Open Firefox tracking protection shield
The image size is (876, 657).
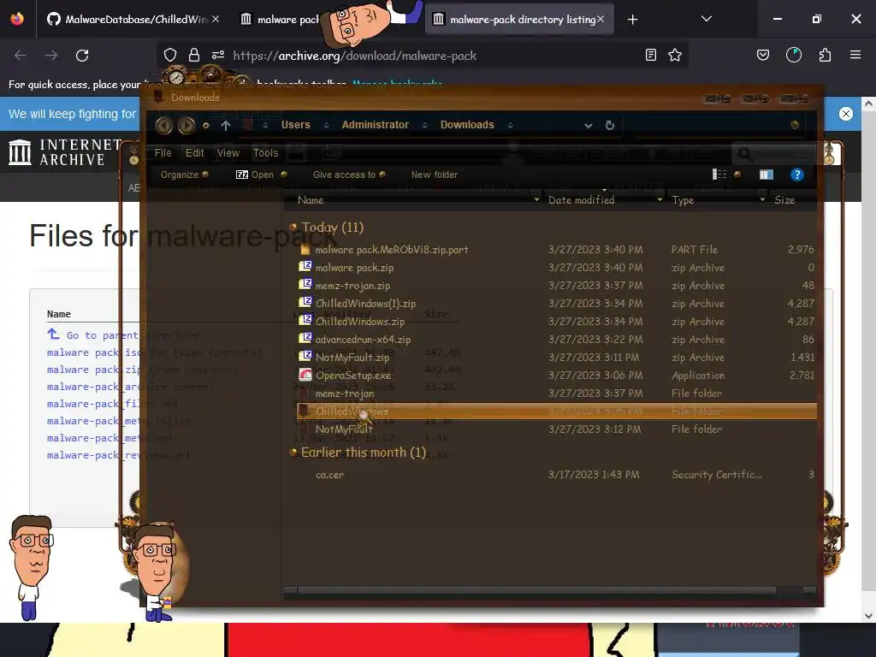[170, 55]
